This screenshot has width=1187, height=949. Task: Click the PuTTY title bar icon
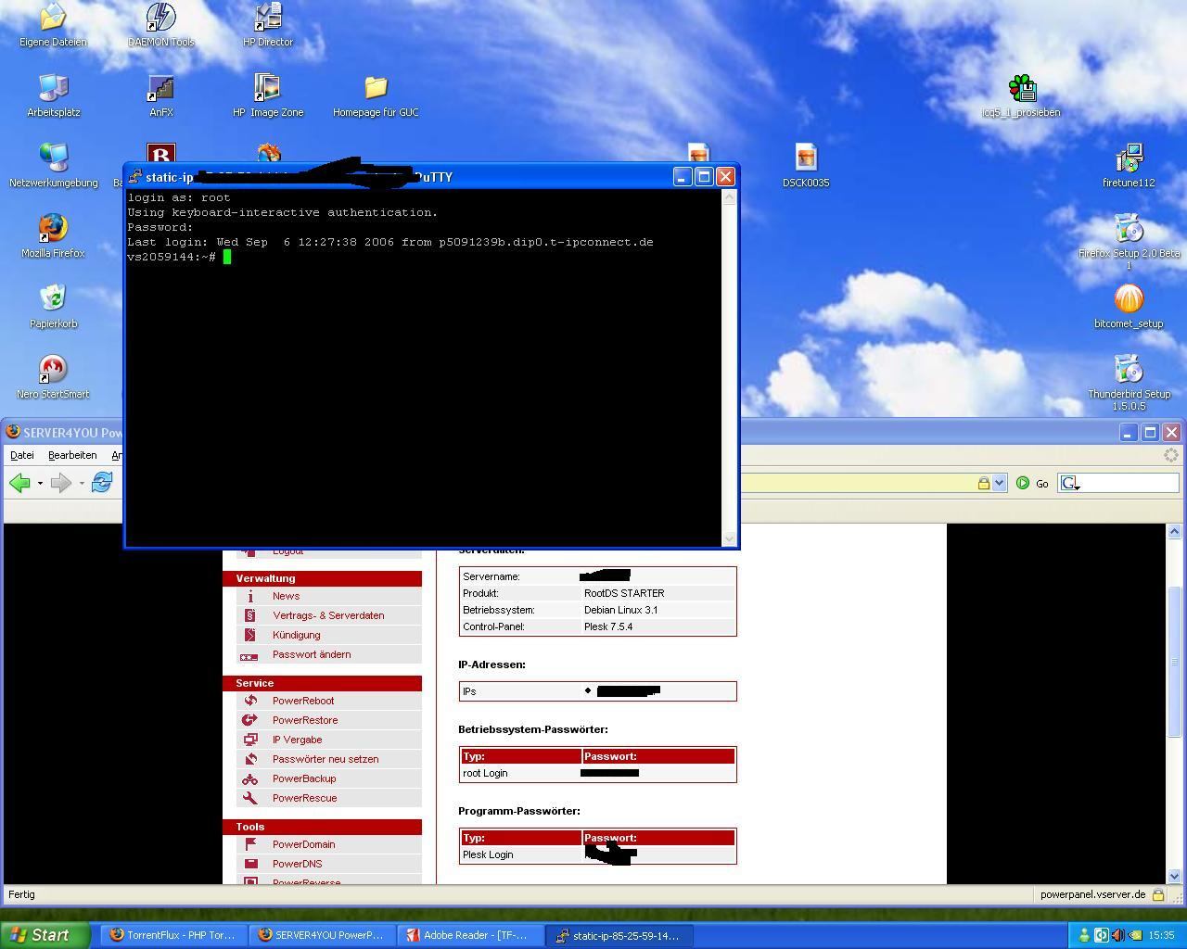(135, 176)
